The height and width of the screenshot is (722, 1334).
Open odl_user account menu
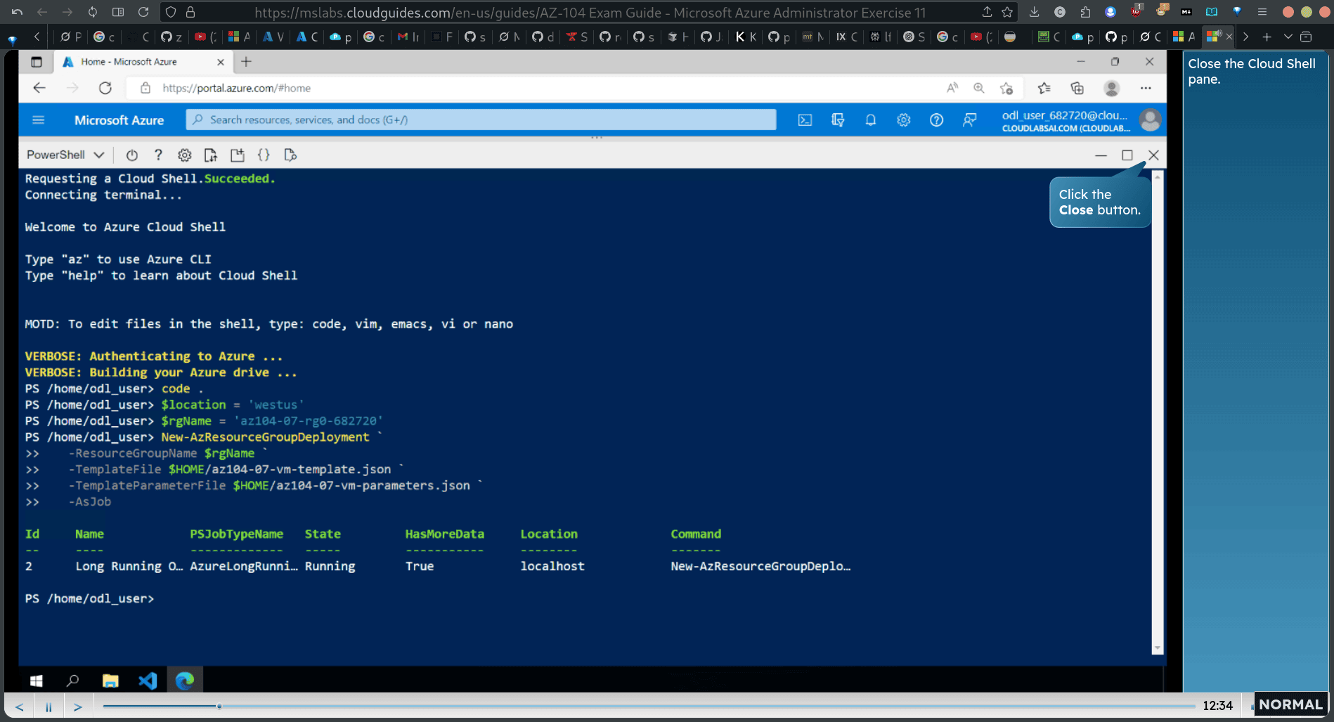(x=1066, y=120)
